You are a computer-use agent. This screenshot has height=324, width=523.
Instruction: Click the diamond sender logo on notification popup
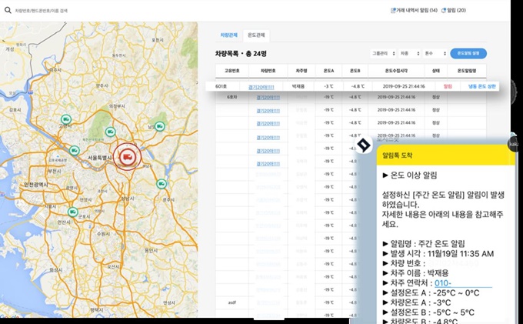coord(364,145)
